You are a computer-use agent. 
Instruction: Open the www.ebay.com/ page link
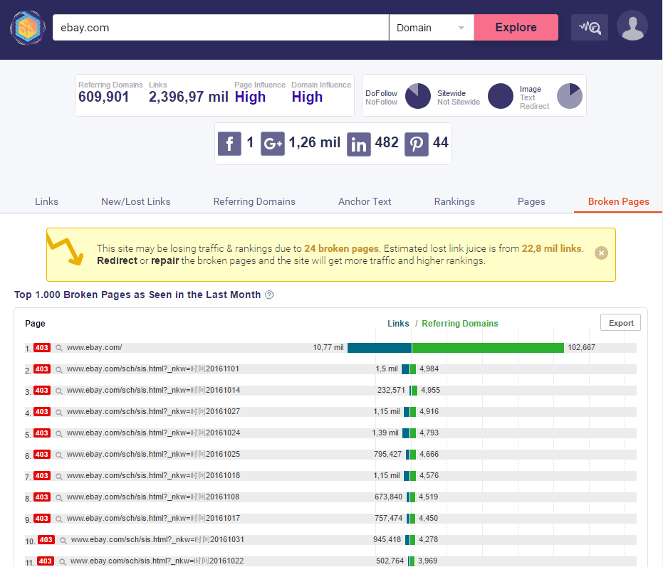point(94,347)
